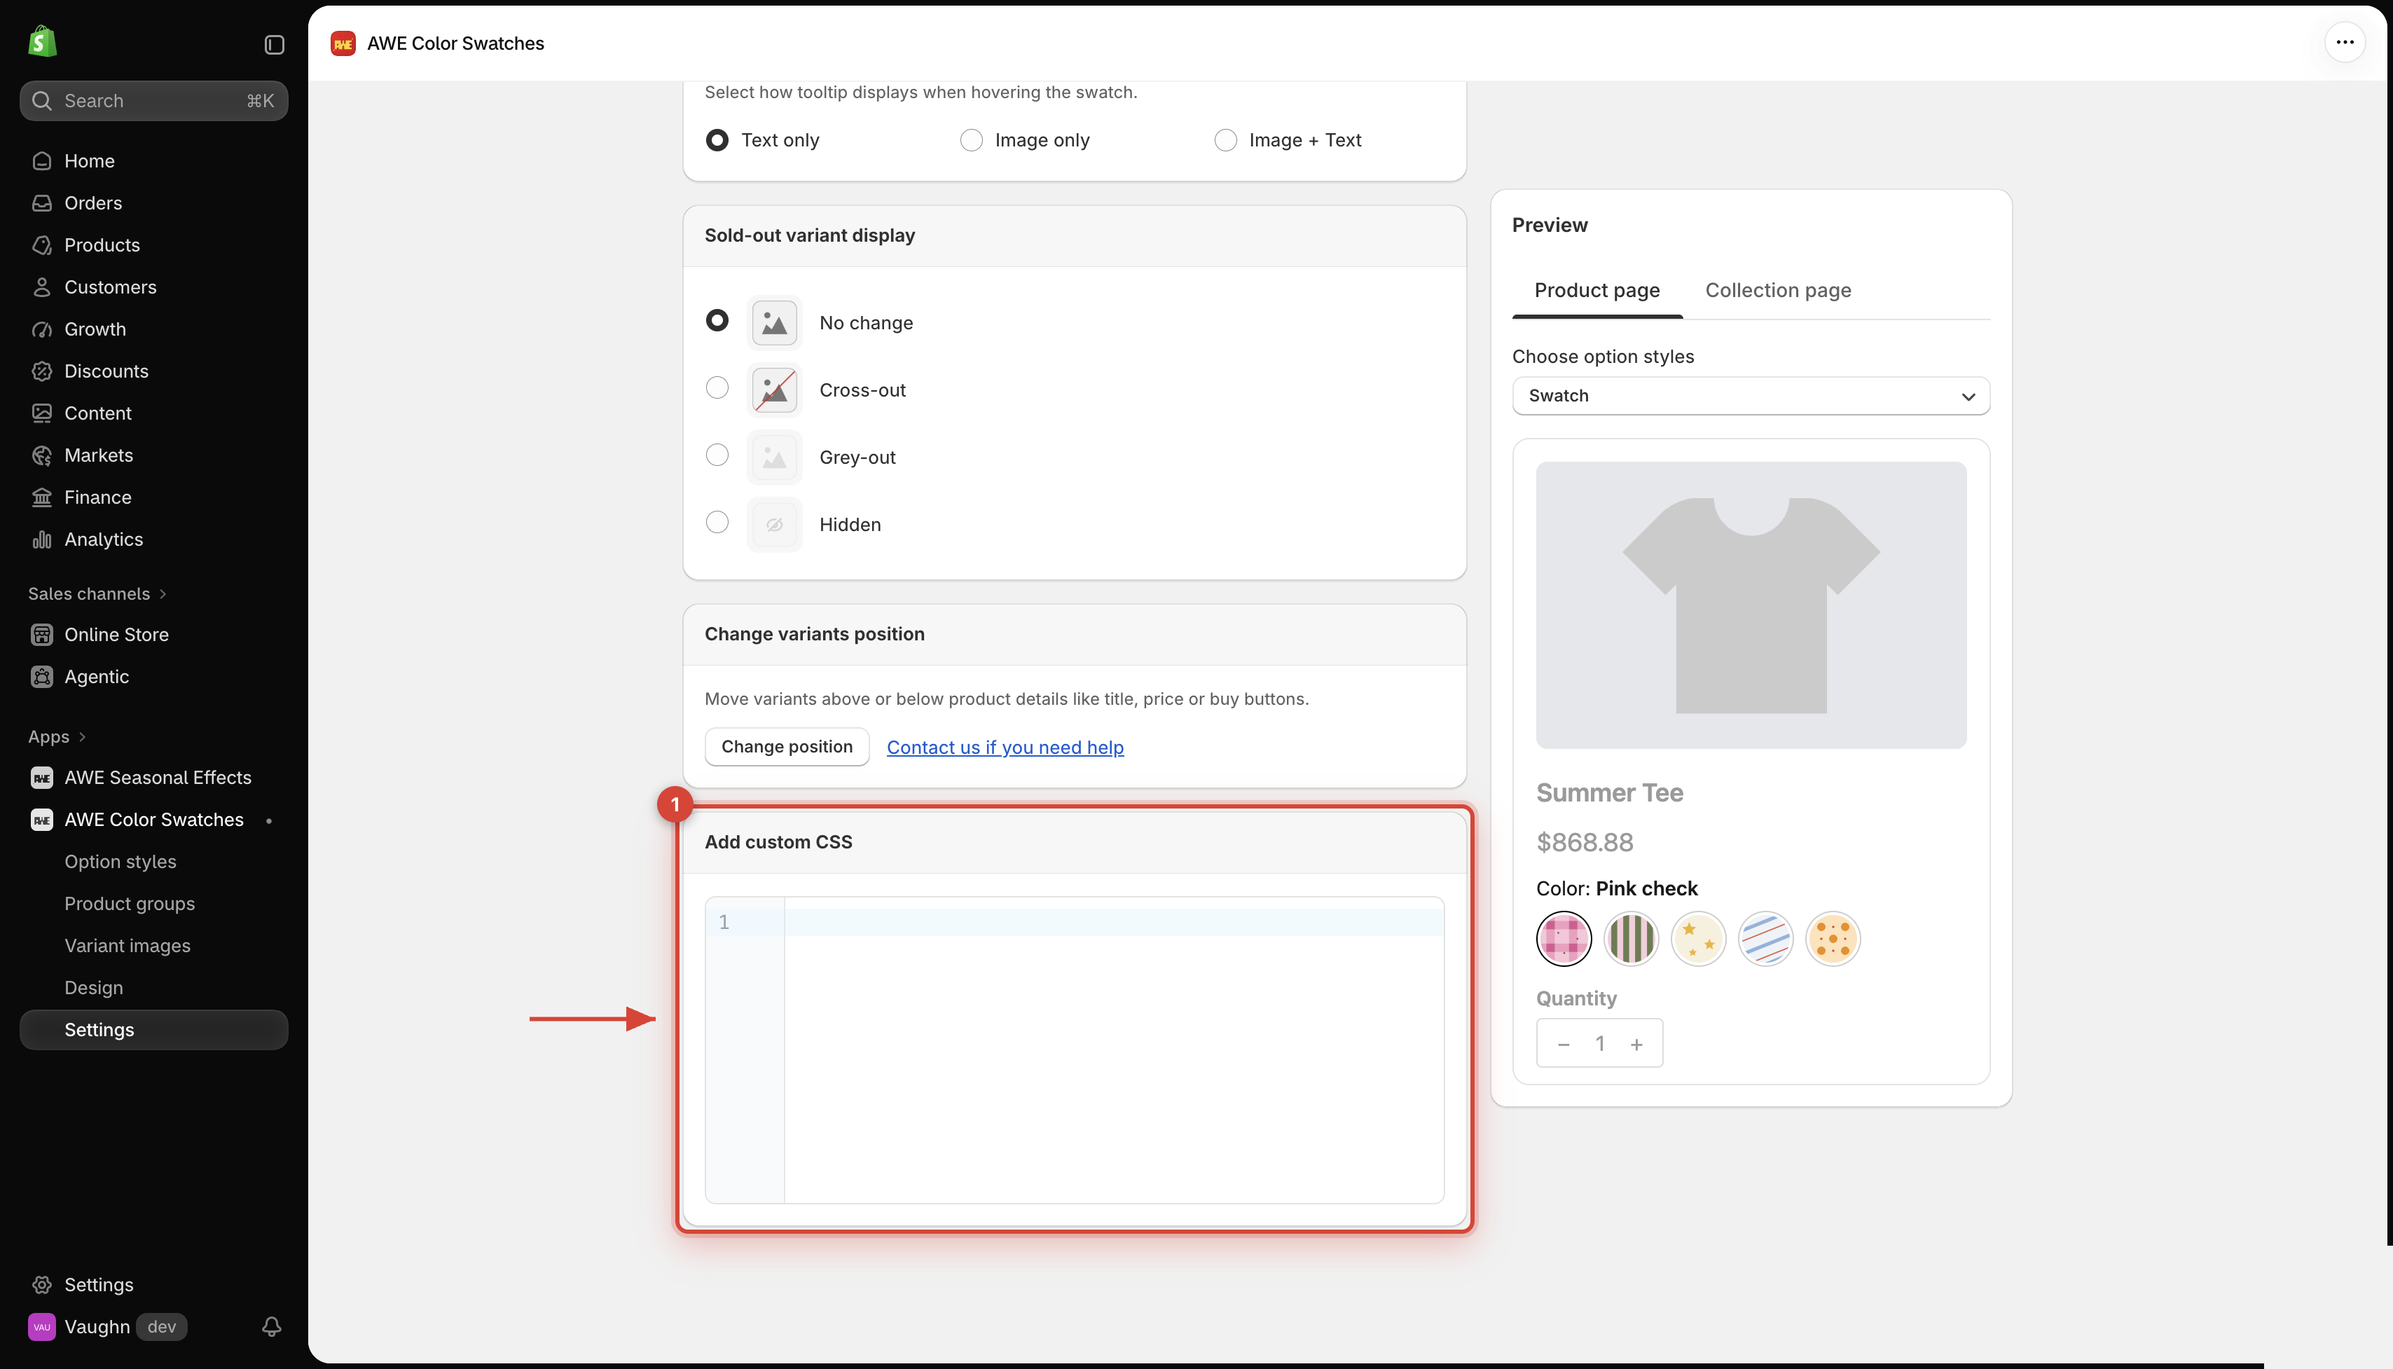
Task: Expand the Sales channels section
Action: click(97, 594)
